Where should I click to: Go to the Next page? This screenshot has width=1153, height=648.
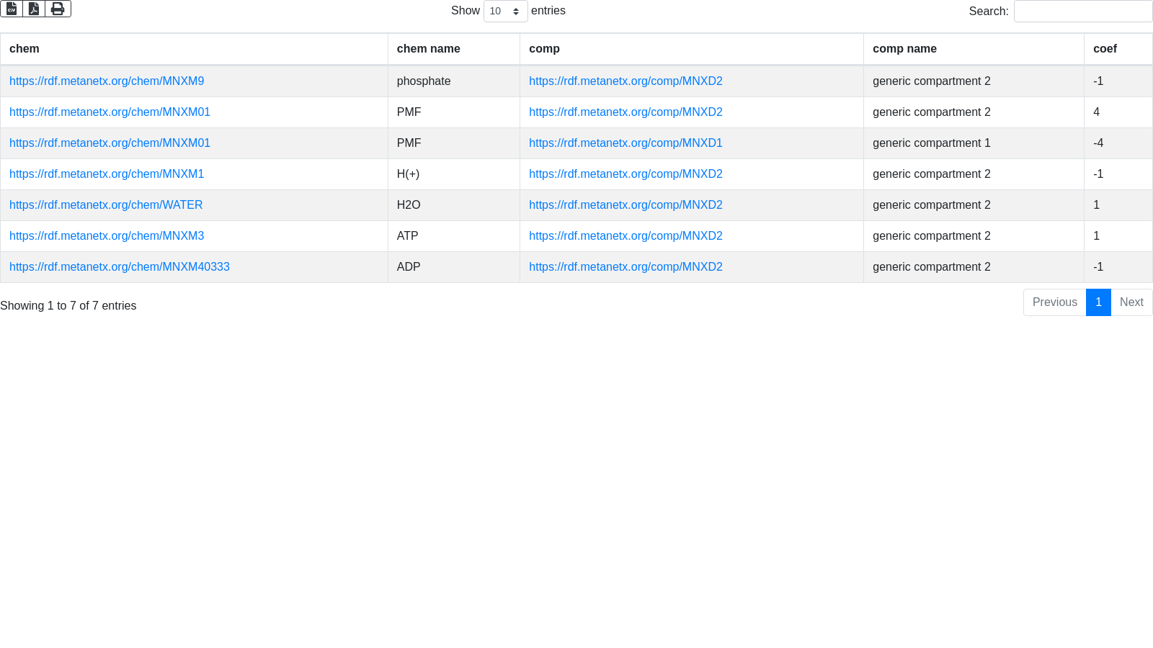pyautogui.click(x=1131, y=302)
